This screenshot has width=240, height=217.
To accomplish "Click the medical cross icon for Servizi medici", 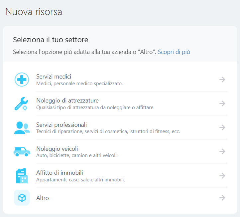I will pyautogui.click(x=22, y=80).
